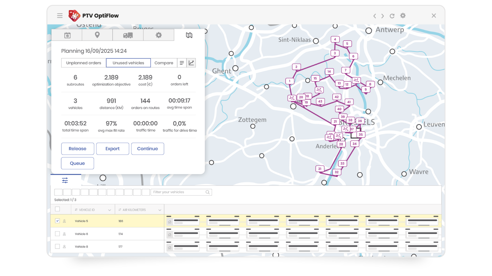Expand the AIR KILOMETERS column dropdown
This screenshot has height=276, width=492.
click(x=160, y=210)
